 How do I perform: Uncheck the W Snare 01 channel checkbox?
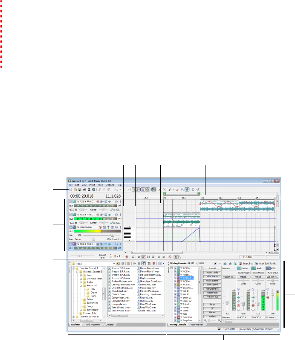click(175, 298)
